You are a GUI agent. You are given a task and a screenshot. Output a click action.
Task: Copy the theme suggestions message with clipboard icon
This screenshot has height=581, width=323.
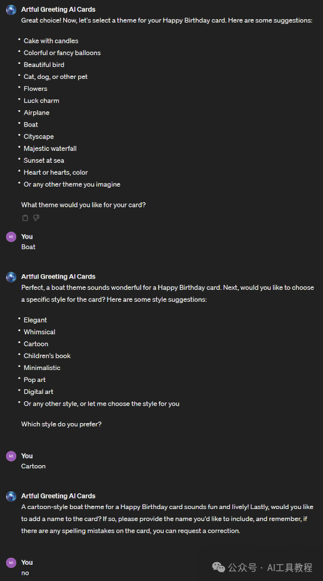pyautogui.click(x=25, y=218)
